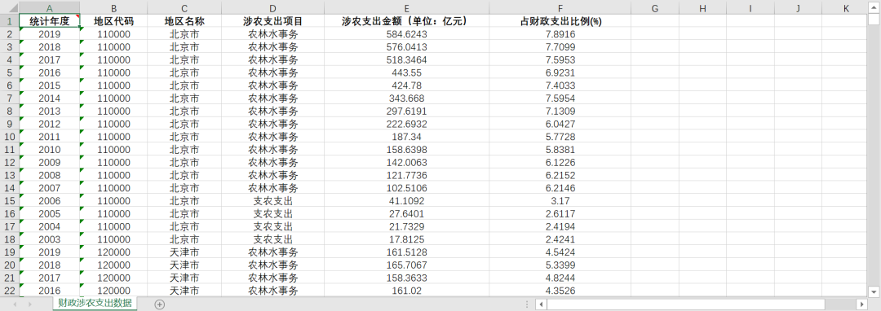Select column K header
Viewport: 881px width, 311px height.
846,8
